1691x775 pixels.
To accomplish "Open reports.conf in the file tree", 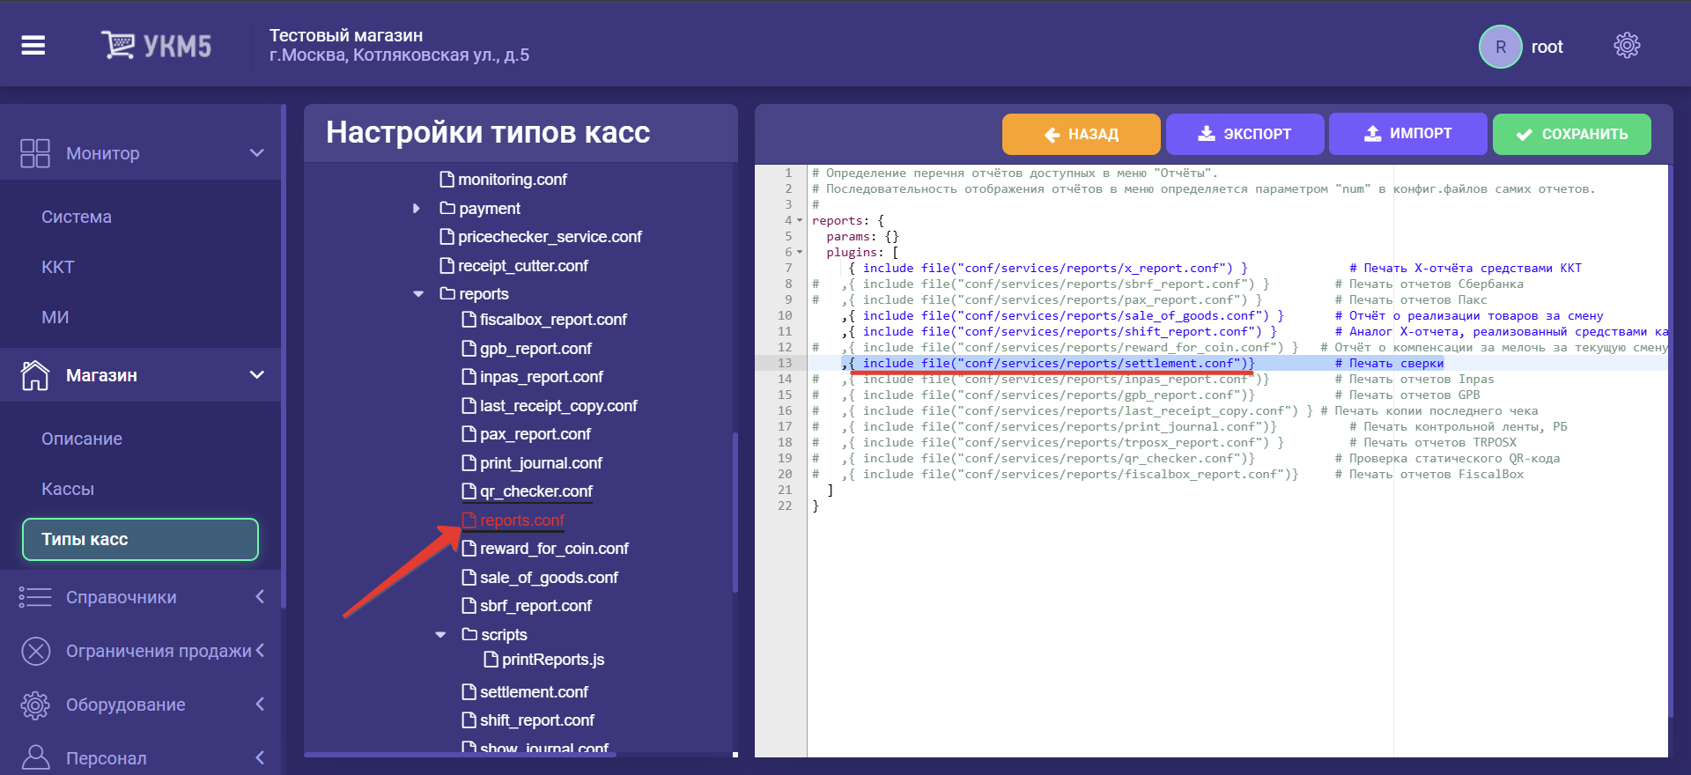I will pos(522,520).
